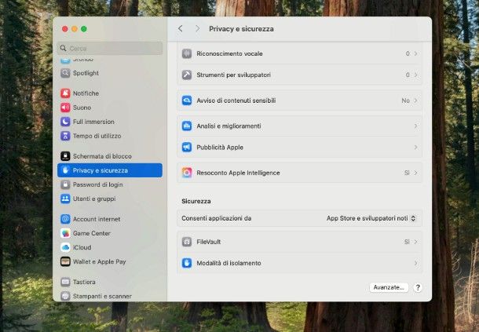Click the Cerca search field
The width and height of the screenshot is (479, 332).
[x=110, y=48]
